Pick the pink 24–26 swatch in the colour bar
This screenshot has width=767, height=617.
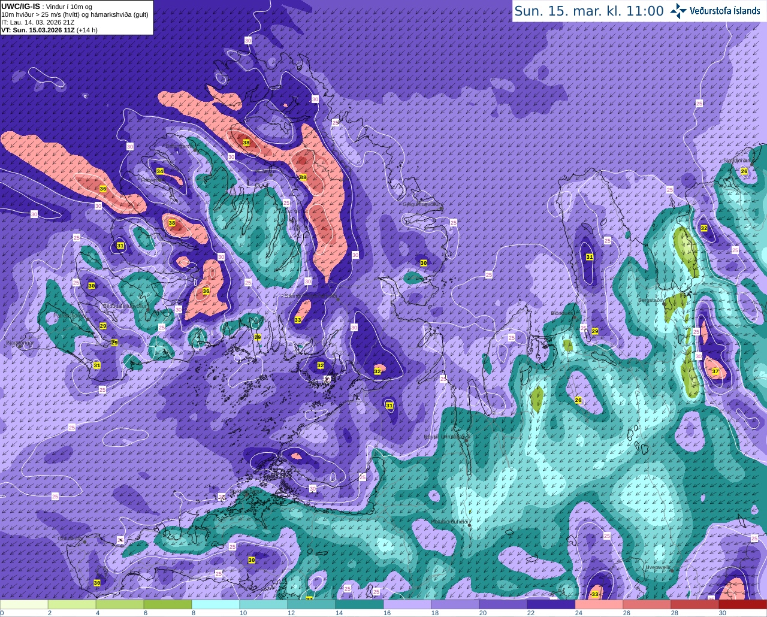(x=599, y=604)
